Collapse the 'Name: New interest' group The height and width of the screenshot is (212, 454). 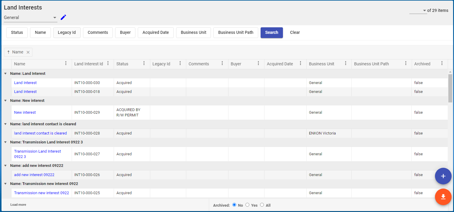(5, 101)
